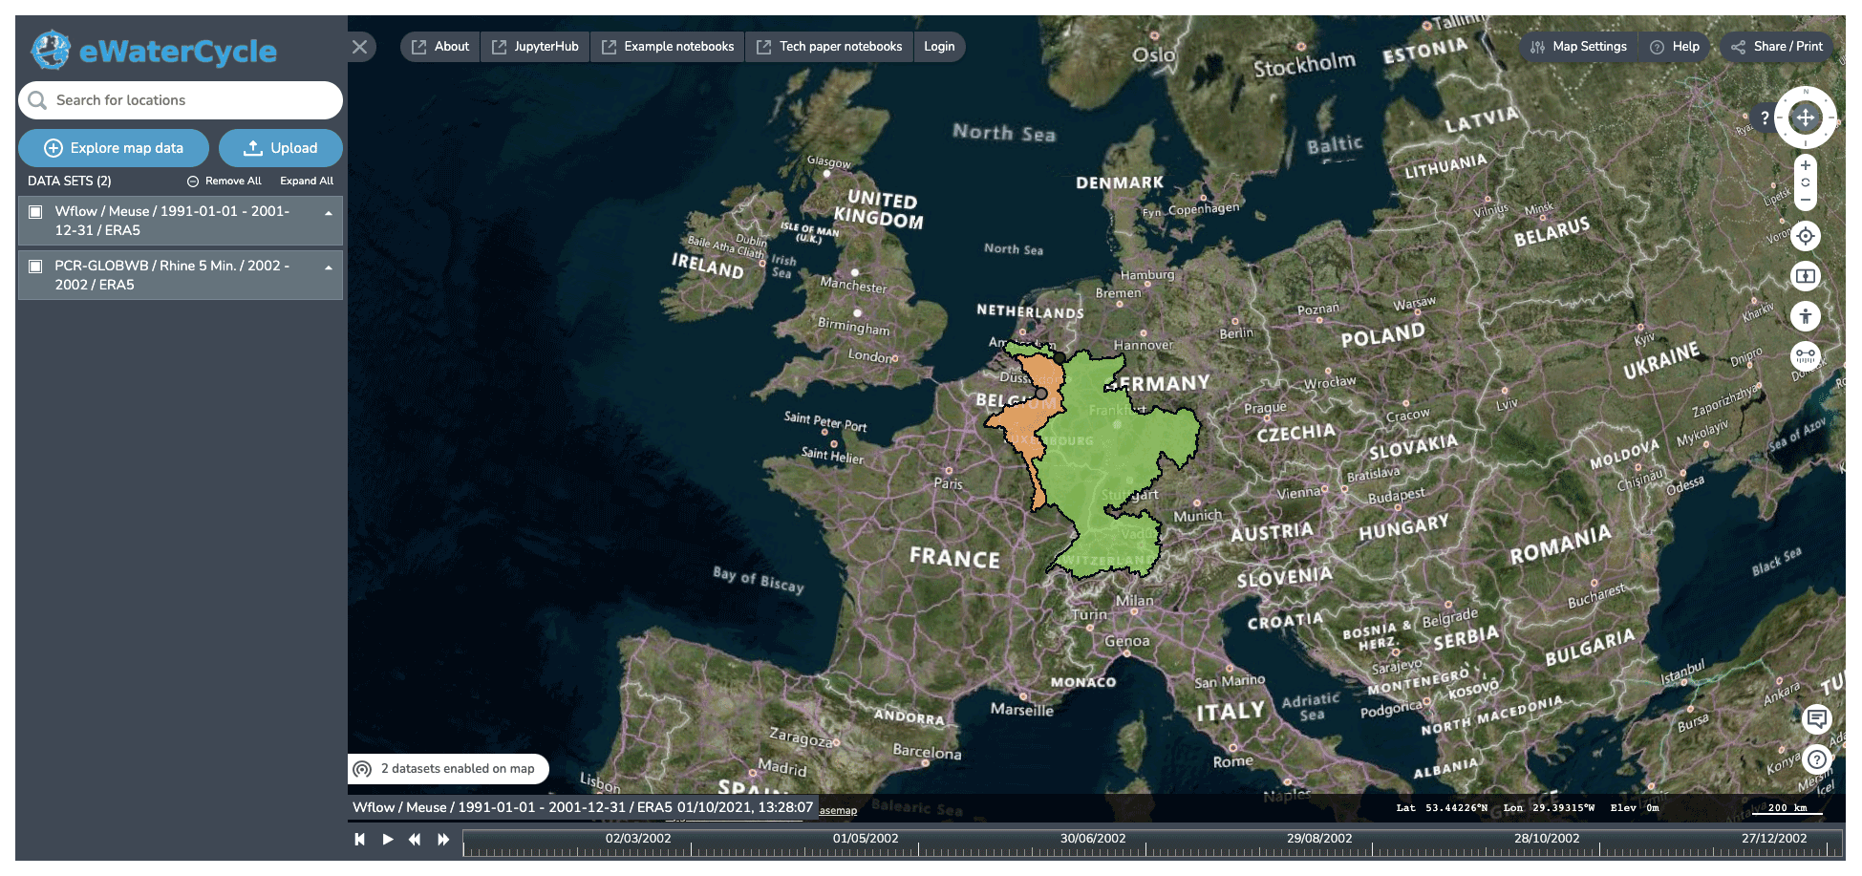Enable split-screen compare view
Image resolution: width=1862 pixels, height=876 pixels.
pyautogui.click(x=1805, y=276)
